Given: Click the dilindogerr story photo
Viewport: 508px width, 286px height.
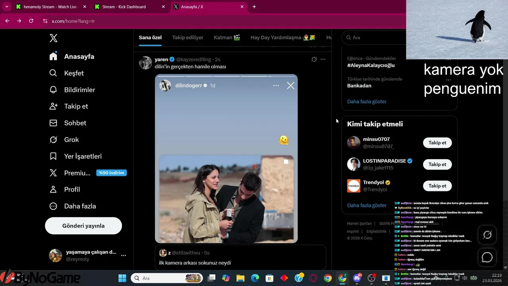Looking at the screenshot, I should coord(226,199).
